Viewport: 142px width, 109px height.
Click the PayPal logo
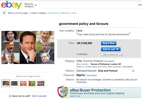point(81,75)
